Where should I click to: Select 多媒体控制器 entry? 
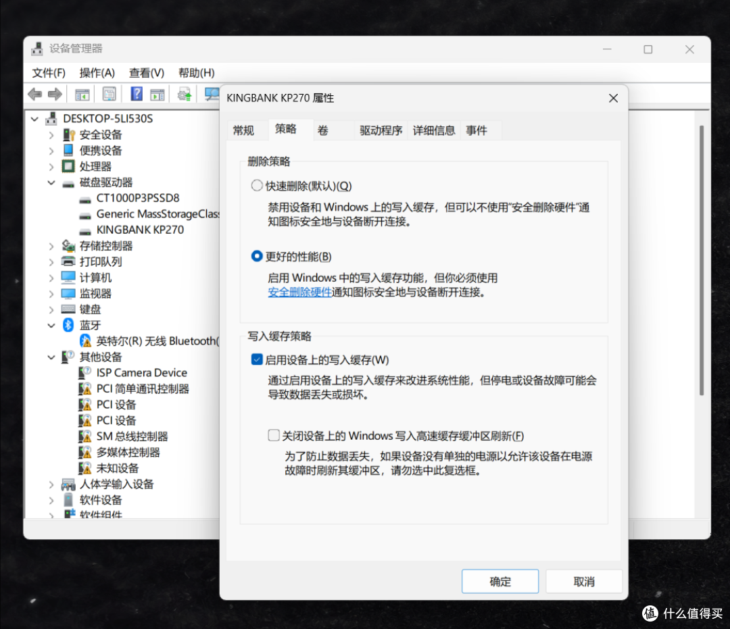coord(128,452)
